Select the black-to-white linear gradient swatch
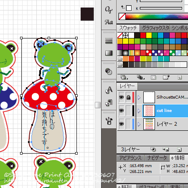Image resolution: width=188 pixels, height=188 pixels. click(120, 53)
